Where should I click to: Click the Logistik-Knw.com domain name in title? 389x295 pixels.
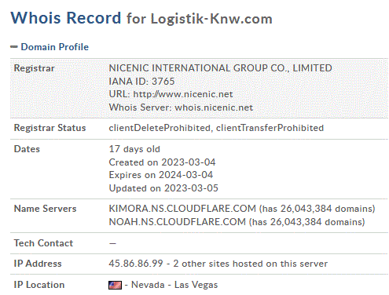pos(211,19)
